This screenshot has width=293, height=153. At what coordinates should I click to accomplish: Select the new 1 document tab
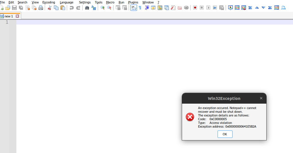click(9, 16)
